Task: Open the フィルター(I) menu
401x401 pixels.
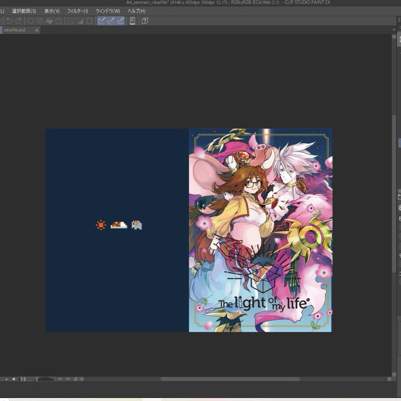Action: click(x=78, y=11)
